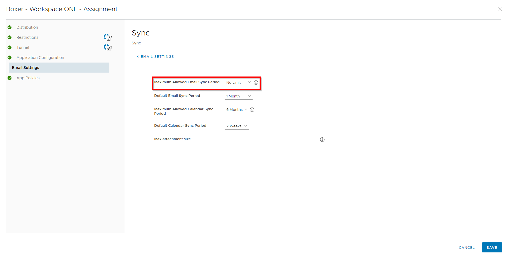The height and width of the screenshot is (258, 508).
Task: Click the green checkmark next to App Policies
Action: [10, 78]
